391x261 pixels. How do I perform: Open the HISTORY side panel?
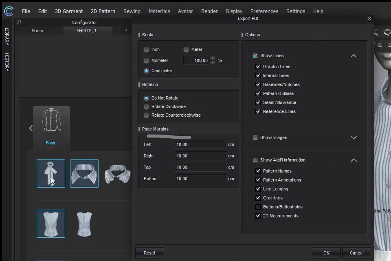(7, 62)
